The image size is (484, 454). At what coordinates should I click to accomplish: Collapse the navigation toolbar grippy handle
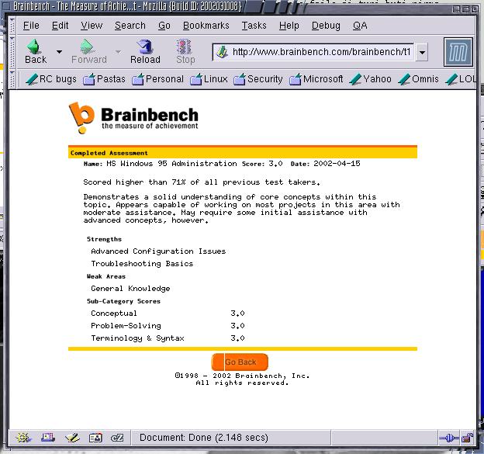(x=12, y=52)
